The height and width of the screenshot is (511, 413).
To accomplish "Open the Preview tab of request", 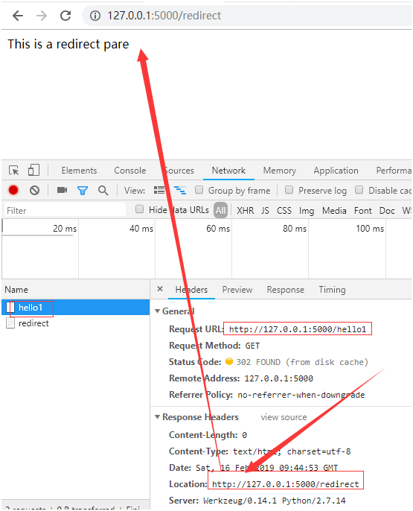I will coord(237,290).
